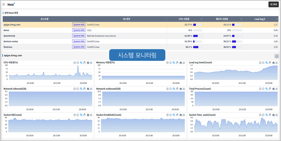Click the Total Process(Count) chart title
Image resolution: width=281 pixels, height=141 pixels.
pos(200,89)
